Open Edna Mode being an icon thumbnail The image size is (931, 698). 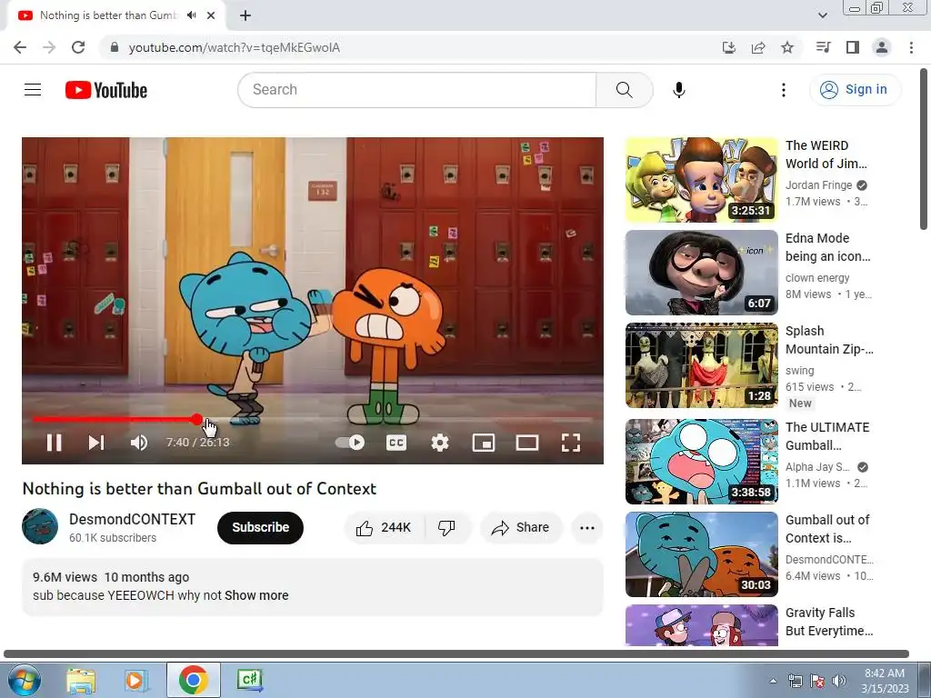701,273
